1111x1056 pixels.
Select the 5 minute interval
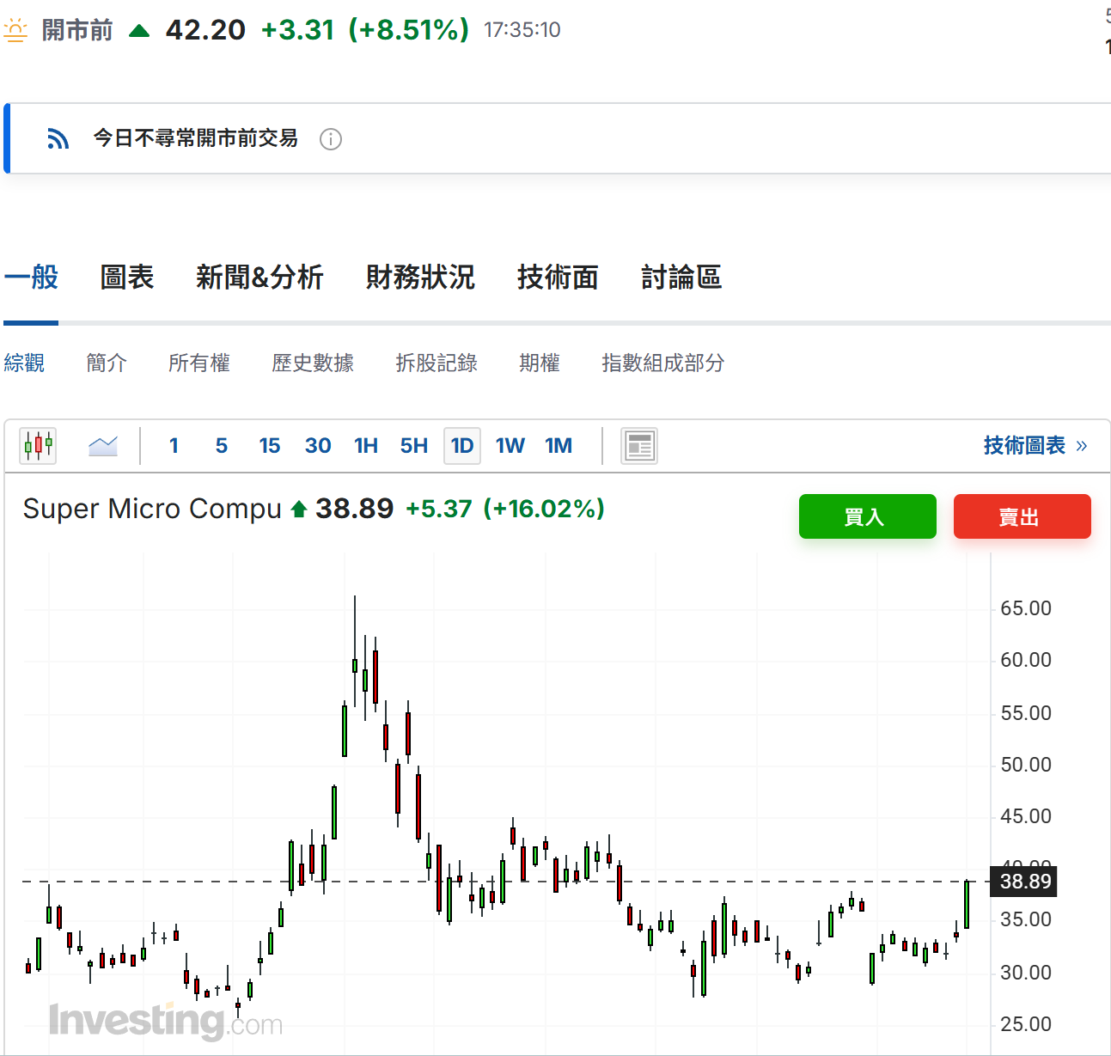click(222, 446)
